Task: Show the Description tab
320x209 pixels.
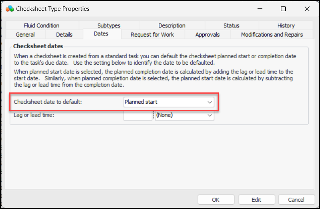Action: pos(172,26)
